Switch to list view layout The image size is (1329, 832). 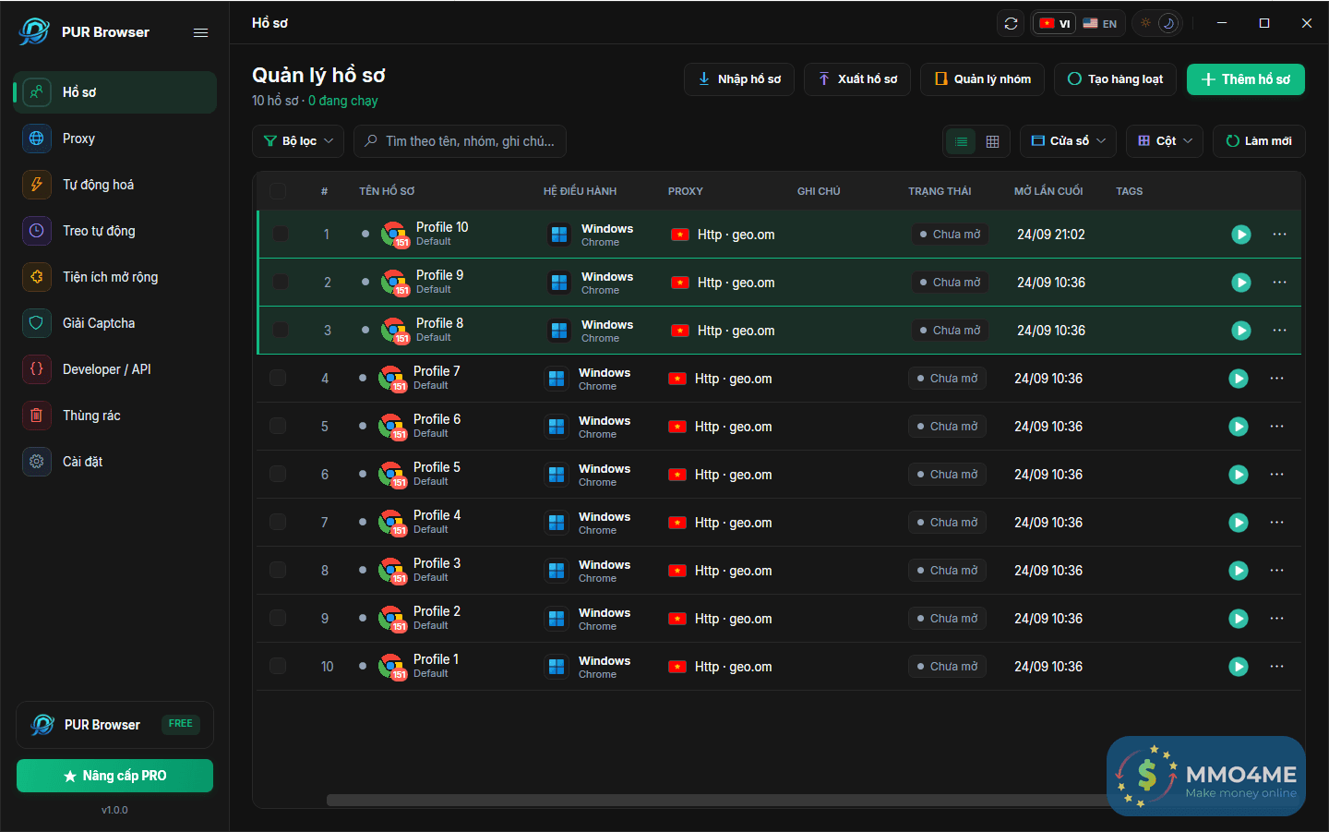pos(962,141)
